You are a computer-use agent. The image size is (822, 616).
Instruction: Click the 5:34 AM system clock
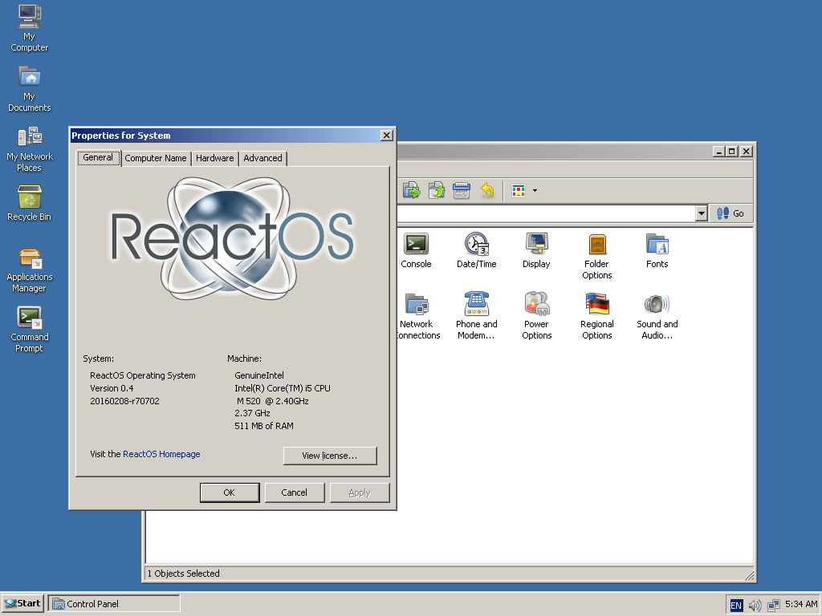801,604
